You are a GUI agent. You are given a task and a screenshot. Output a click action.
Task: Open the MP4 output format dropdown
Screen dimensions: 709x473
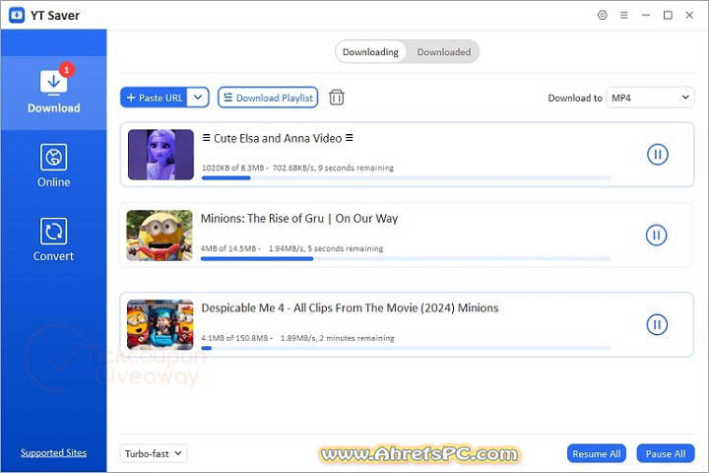coord(650,98)
